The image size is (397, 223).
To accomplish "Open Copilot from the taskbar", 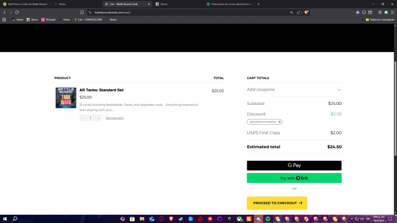I will pyautogui.click(x=123, y=219).
